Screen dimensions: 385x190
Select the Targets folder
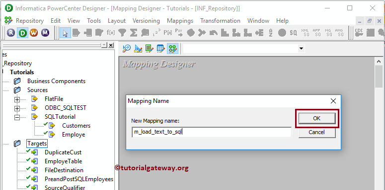coord(37,143)
